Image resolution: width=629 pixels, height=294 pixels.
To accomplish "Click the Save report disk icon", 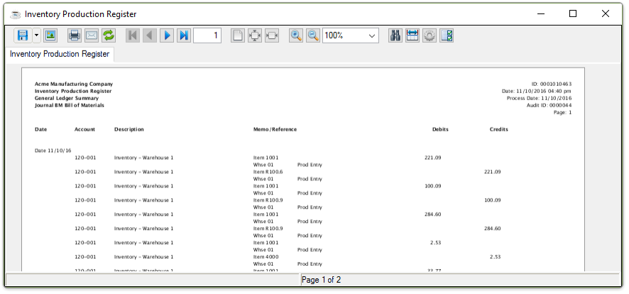I will coord(22,36).
